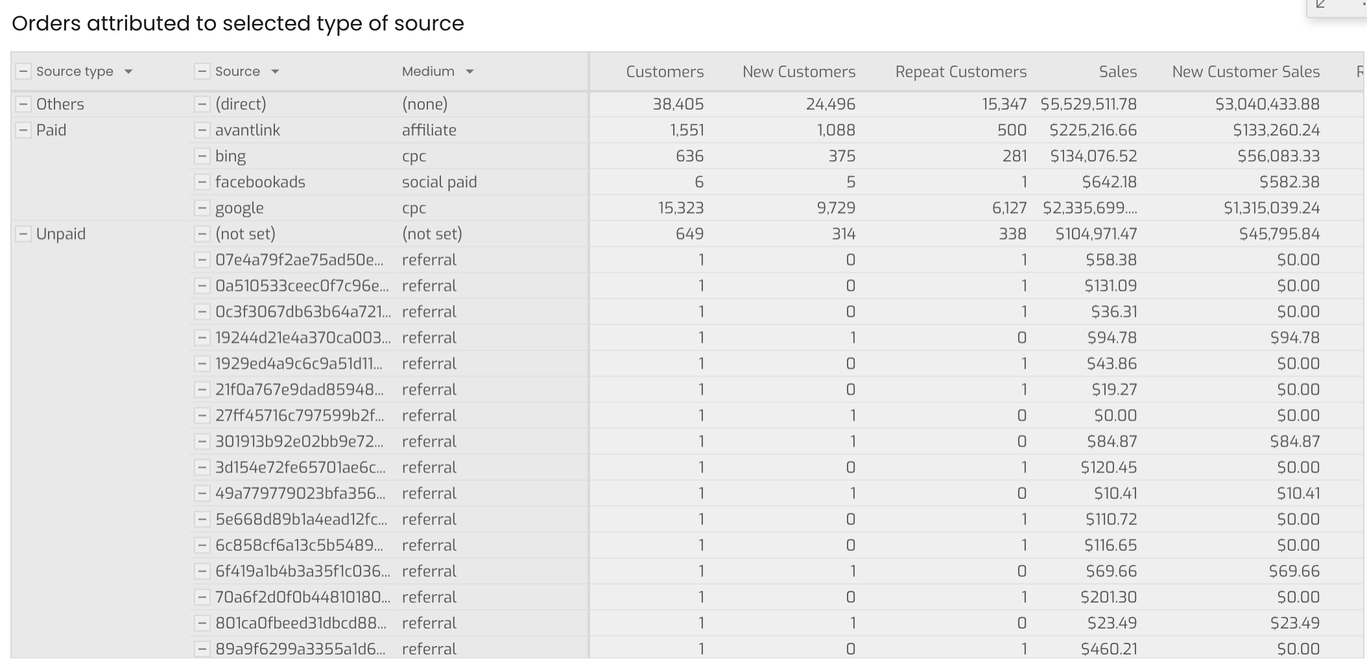
Task: Collapse the 19244d21e4a370ca003 source row
Action: tap(202, 337)
